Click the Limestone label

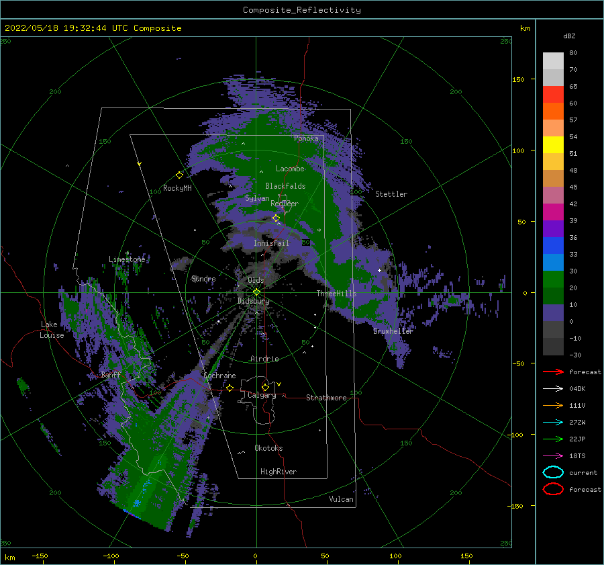(127, 259)
